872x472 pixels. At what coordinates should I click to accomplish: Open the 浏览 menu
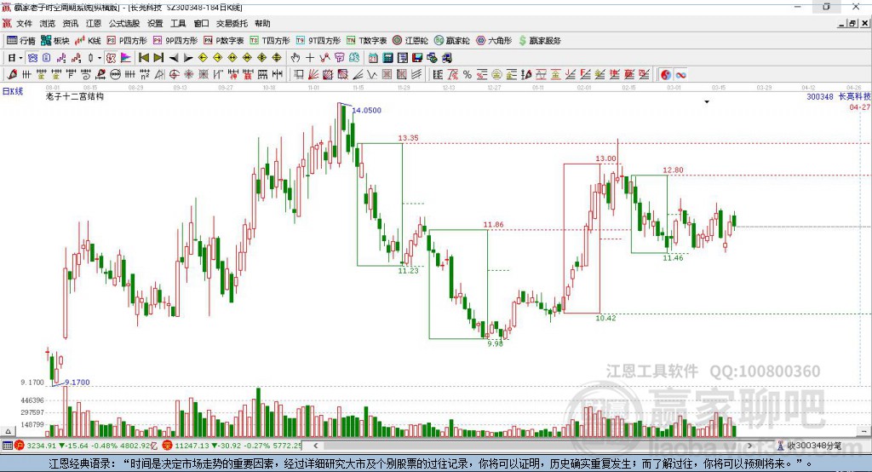(x=48, y=23)
